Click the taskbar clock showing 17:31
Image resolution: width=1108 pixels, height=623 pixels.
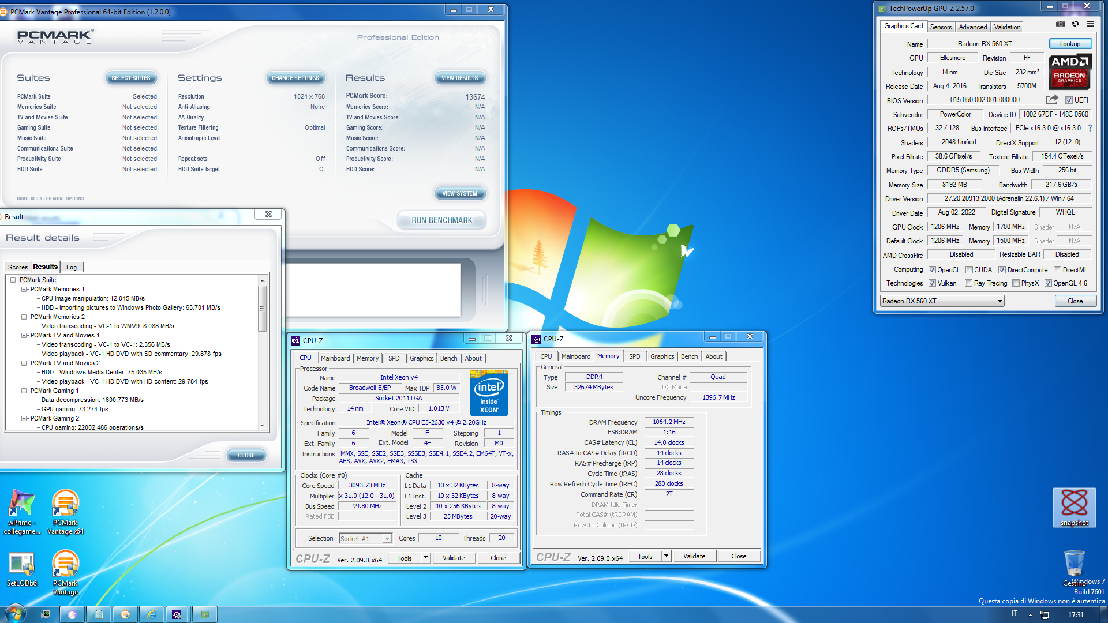1076,615
